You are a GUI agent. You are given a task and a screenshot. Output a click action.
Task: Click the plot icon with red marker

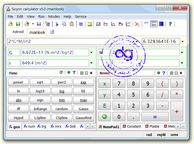coord(121,24)
